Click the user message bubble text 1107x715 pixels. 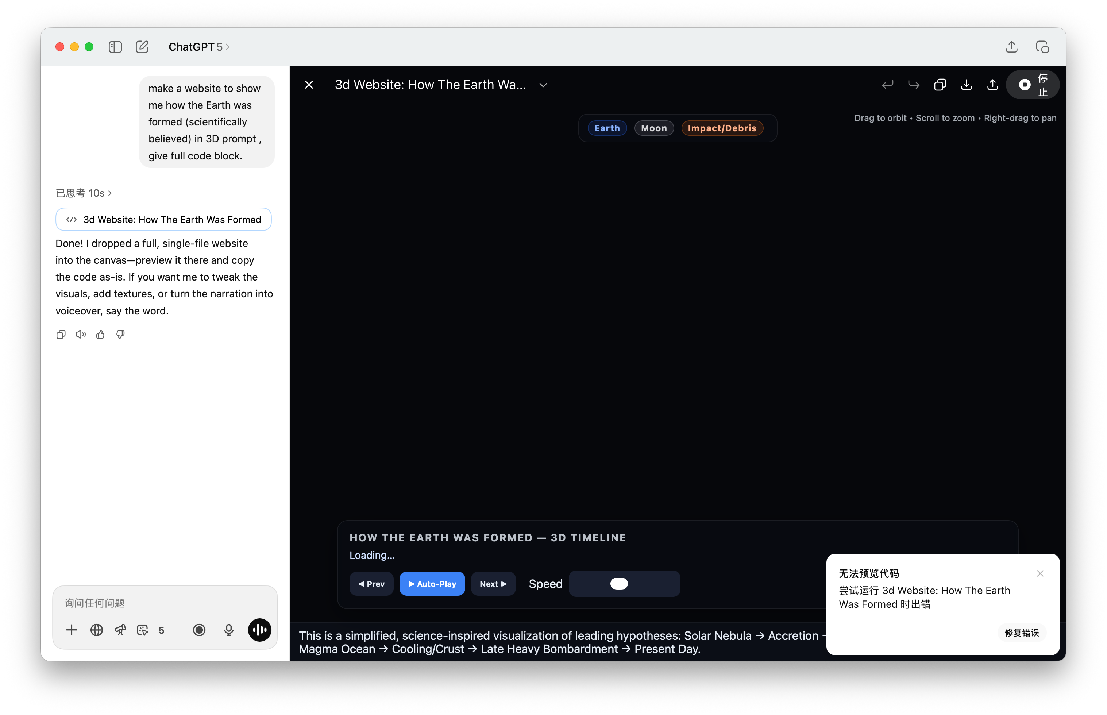[207, 121]
